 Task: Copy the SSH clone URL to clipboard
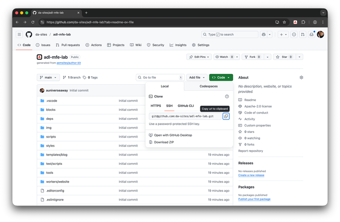[x=226, y=116]
